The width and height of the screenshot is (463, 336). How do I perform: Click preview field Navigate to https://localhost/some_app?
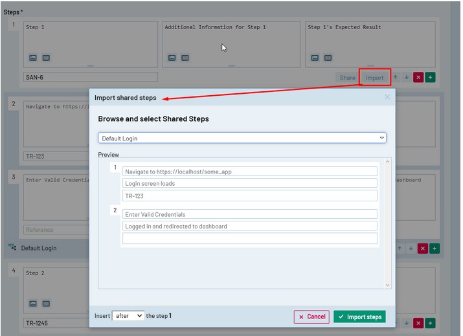(x=250, y=172)
